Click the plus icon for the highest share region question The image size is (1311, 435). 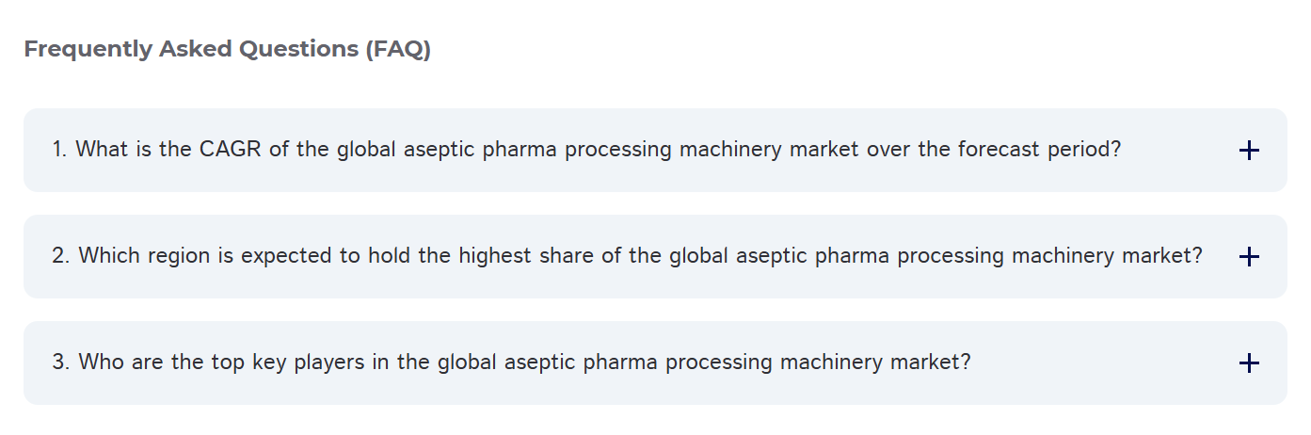(x=1249, y=257)
